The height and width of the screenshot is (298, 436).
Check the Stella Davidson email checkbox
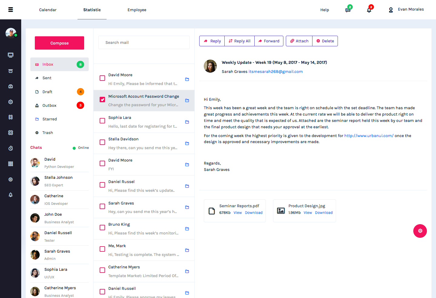pos(102,142)
